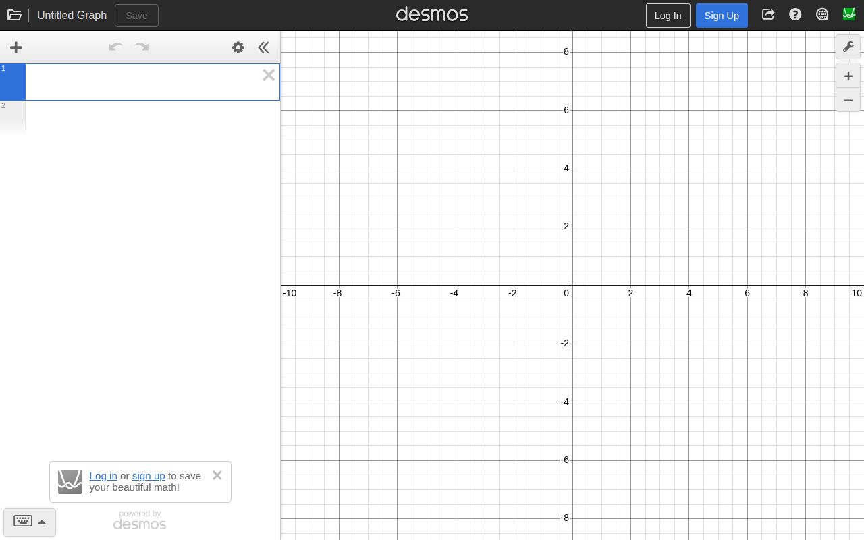Open the graph settings wrench panel
The width and height of the screenshot is (864, 540).
(848, 47)
